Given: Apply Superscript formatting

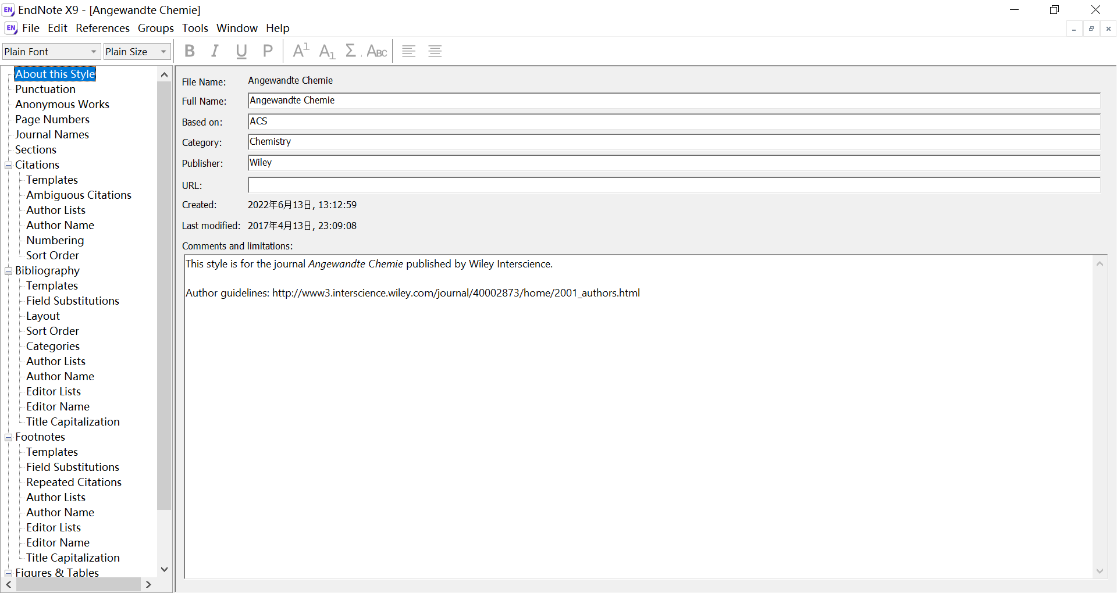Looking at the screenshot, I should pyautogui.click(x=301, y=51).
